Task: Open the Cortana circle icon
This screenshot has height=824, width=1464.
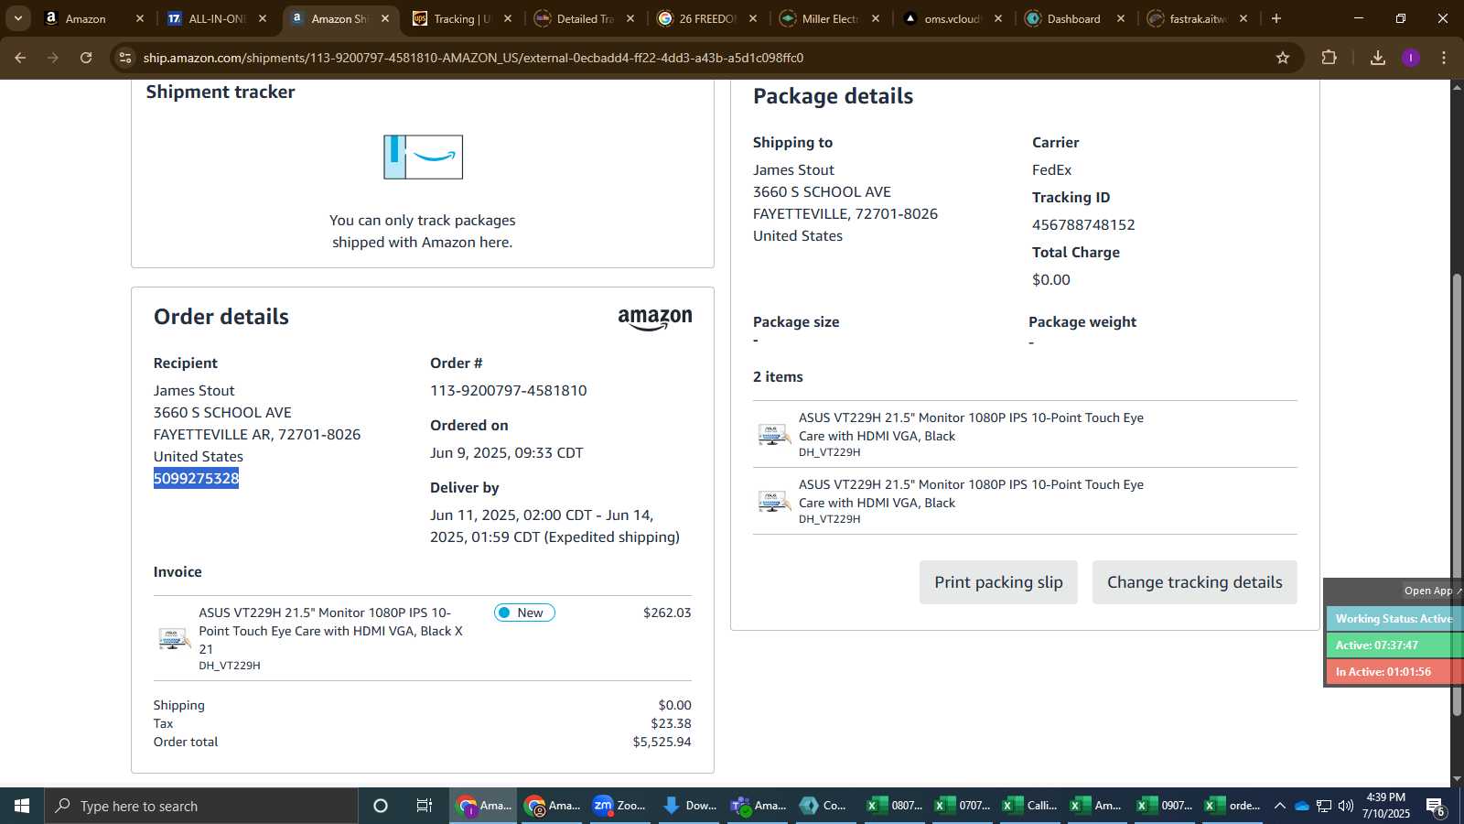Action: pos(381,806)
